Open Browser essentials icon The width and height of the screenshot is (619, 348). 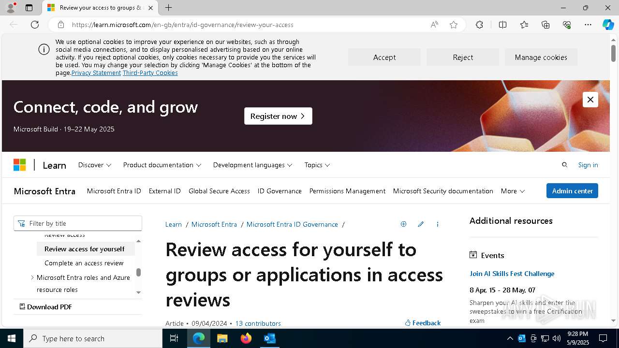pos(567,25)
